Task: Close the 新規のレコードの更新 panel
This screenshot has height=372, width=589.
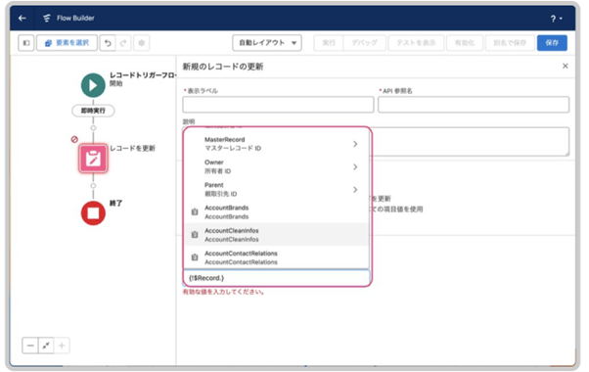Action: coord(565,67)
